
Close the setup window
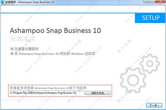tap(160, 1)
